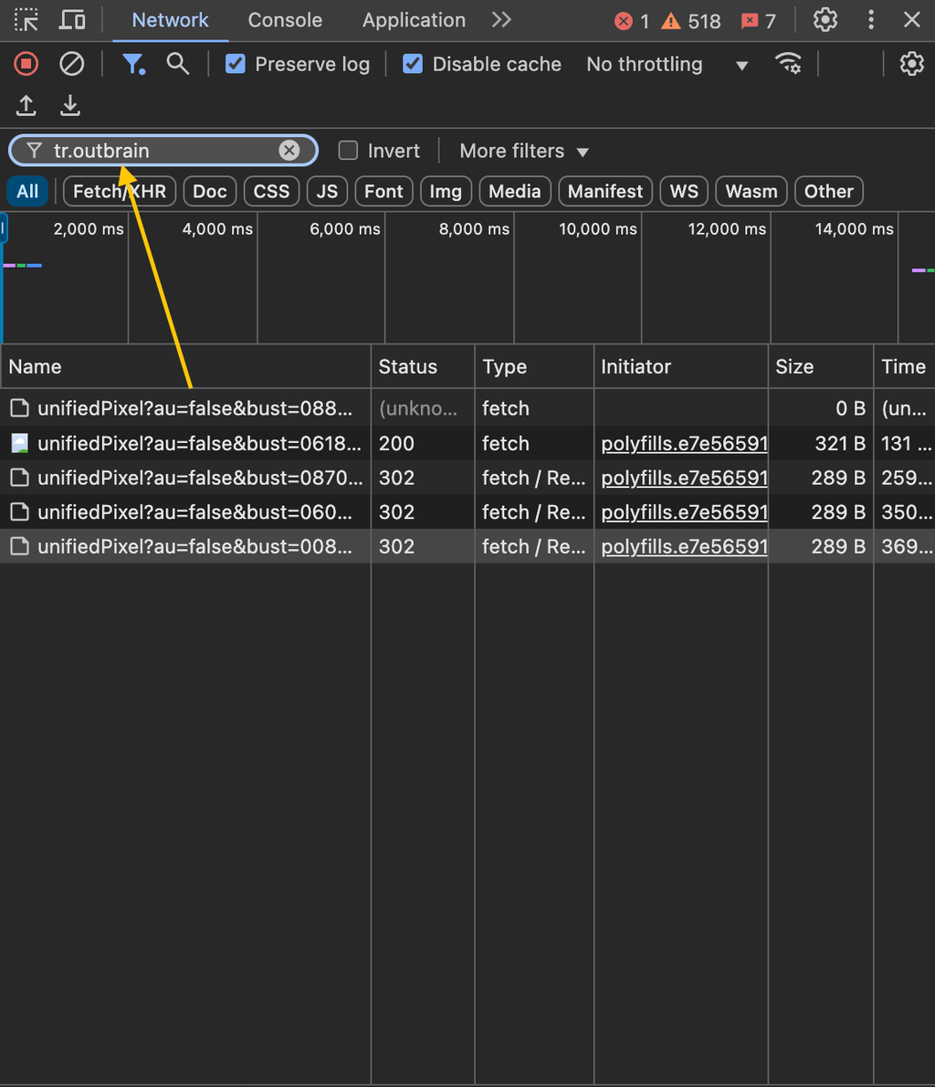Stop recording network log
935x1087 pixels.
[26, 64]
